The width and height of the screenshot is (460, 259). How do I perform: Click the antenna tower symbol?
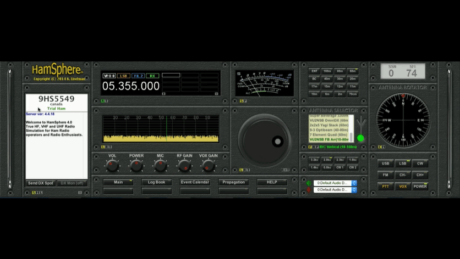point(361,125)
